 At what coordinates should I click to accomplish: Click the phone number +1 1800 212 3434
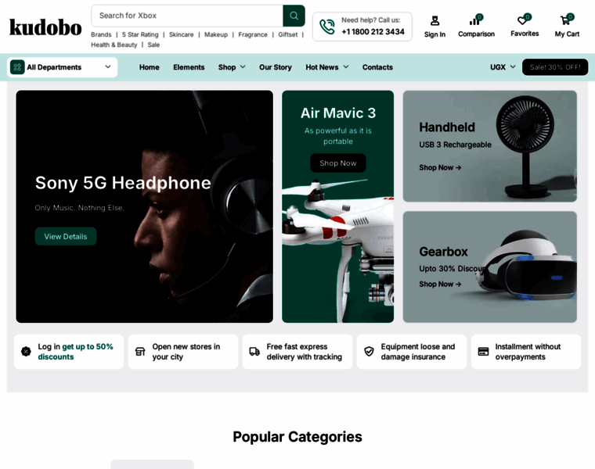tap(373, 32)
